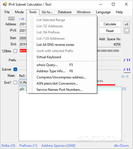
Task: Toggle the v6 mode button
Action: 127,24
